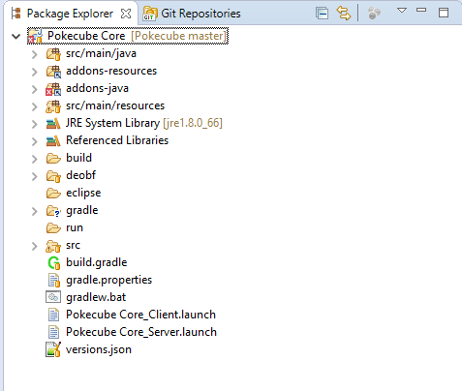Minimize the Package Explorer view
This screenshot has width=462, height=391.
(421, 11)
